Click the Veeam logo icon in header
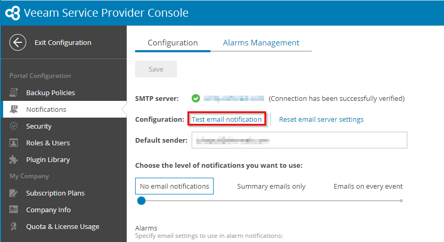The width and height of the screenshot is (444, 242). [13, 13]
